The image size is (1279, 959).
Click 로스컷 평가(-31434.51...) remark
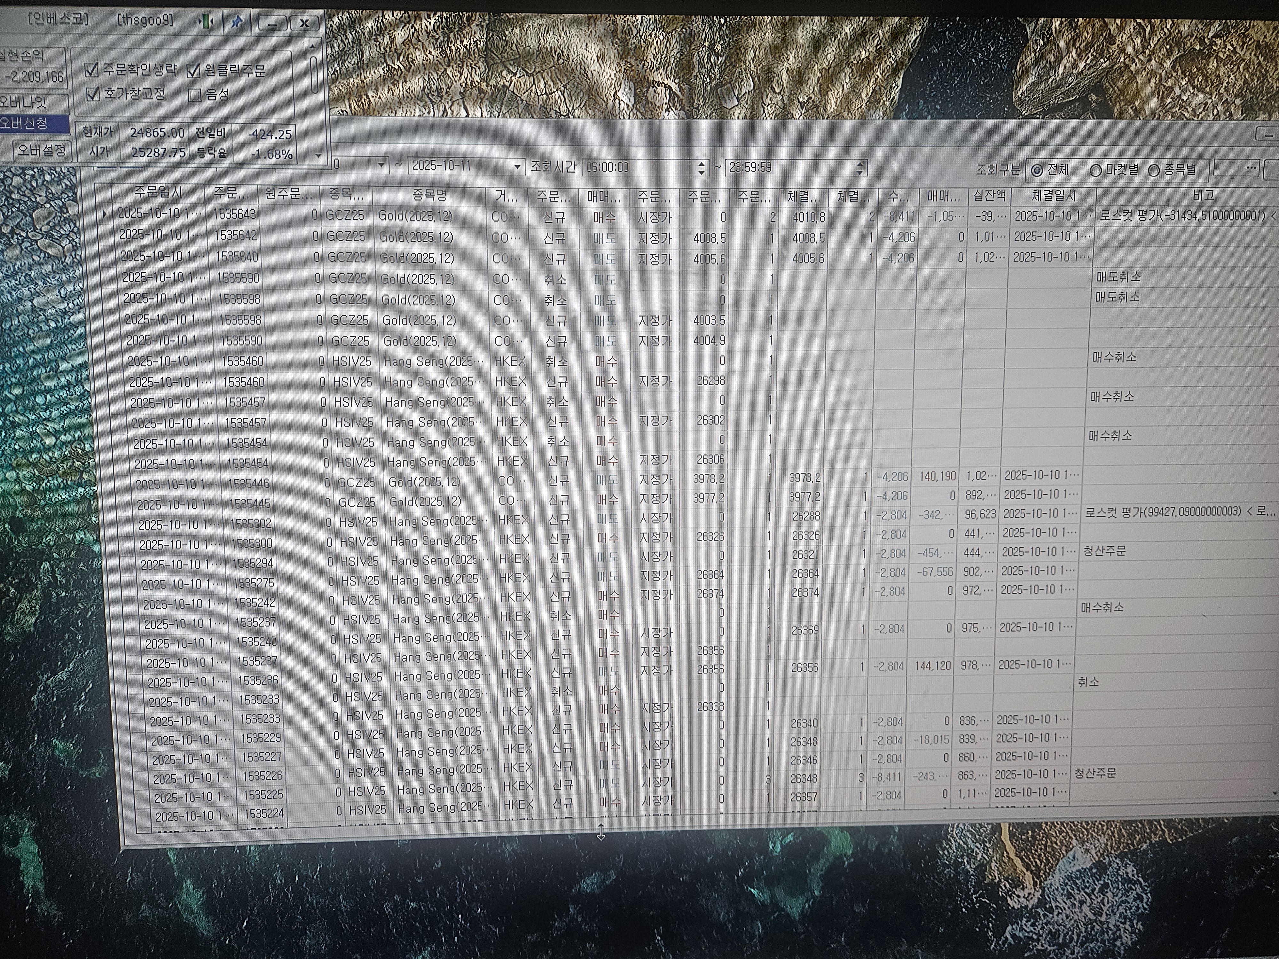pos(1187,216)
